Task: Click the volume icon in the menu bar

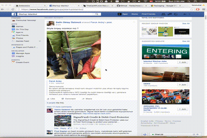Action: [x=139, y=1]
